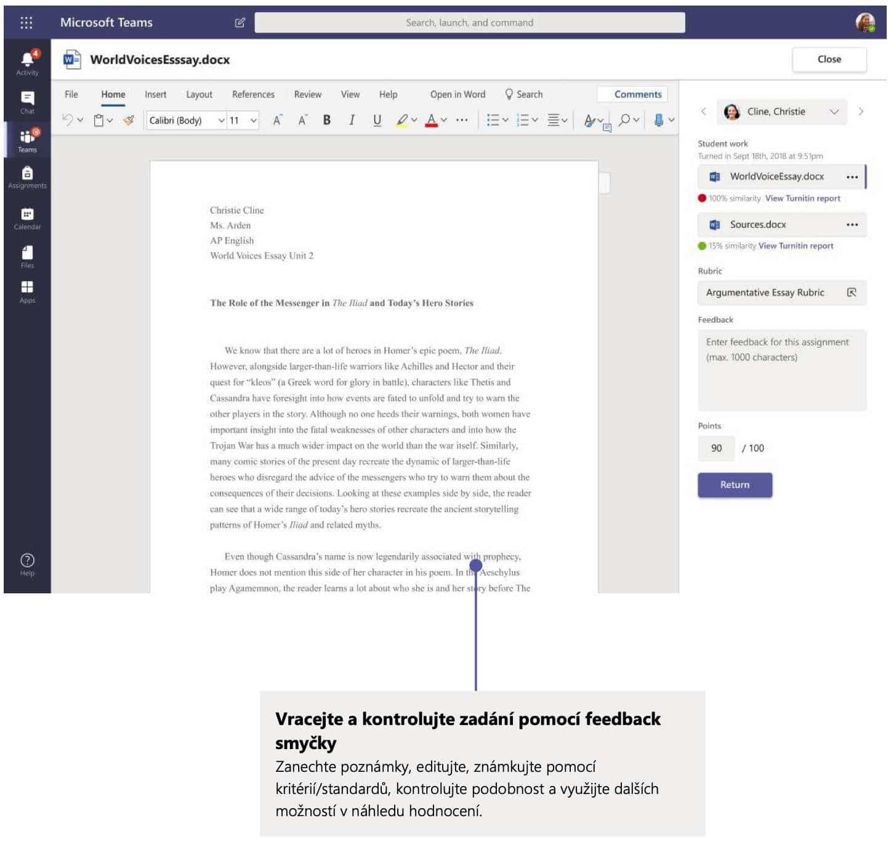Apply the yellow highlight color

coord(402,120)
